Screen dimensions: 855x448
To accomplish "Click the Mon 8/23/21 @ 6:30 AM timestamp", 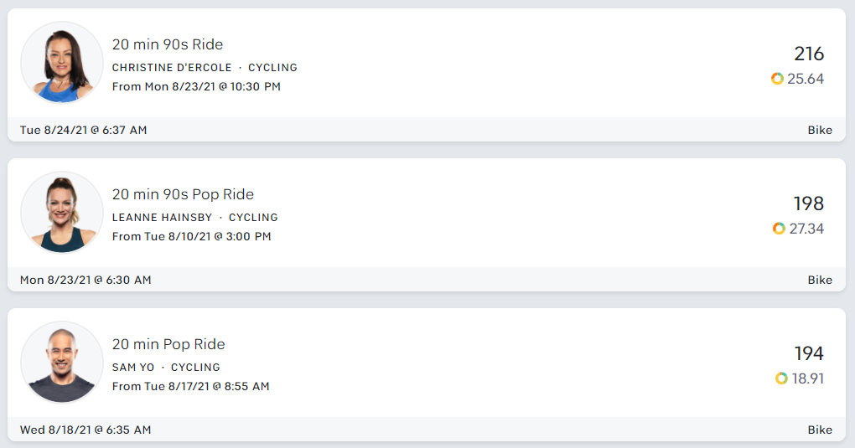I will (x=85, y=280).
